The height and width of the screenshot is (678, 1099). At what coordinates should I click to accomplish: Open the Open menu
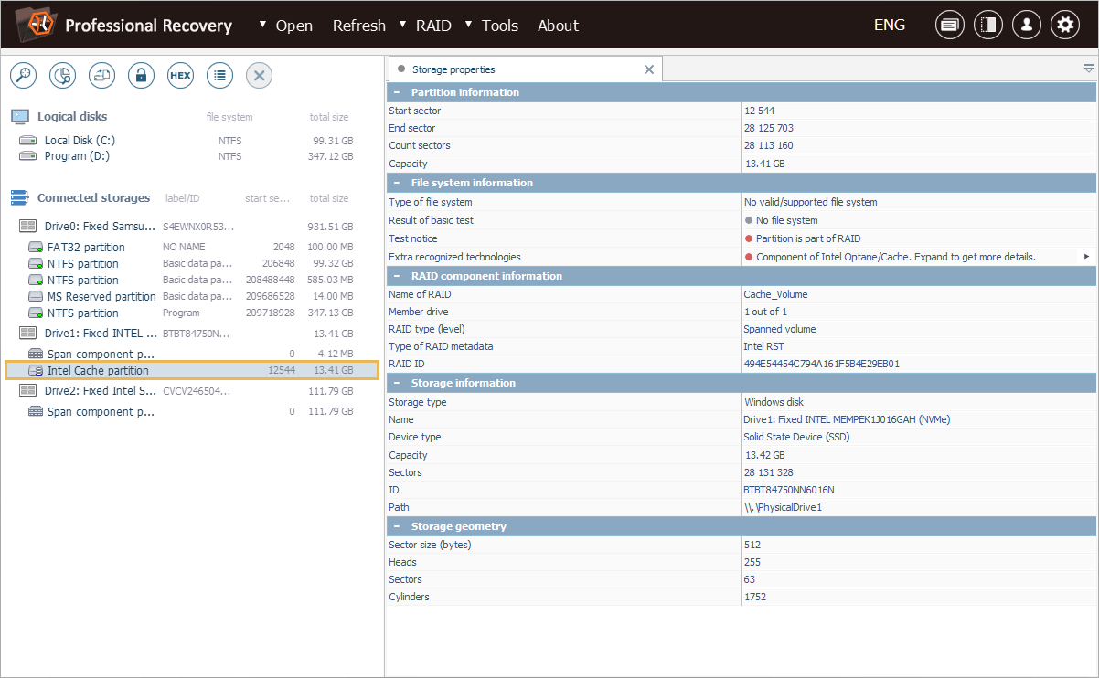point(294,26)
